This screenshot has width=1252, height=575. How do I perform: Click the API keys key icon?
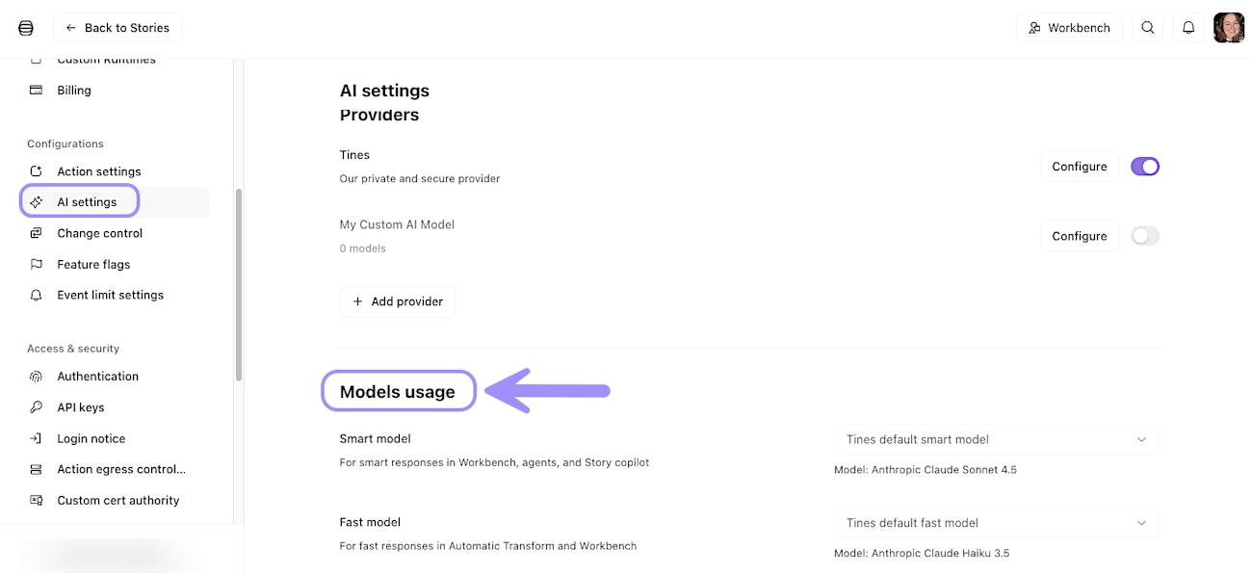pos(37,407)
